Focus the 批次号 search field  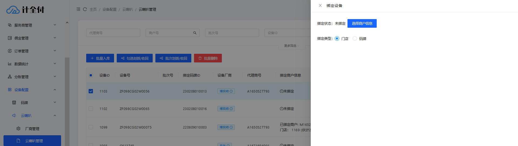(232, 33)
